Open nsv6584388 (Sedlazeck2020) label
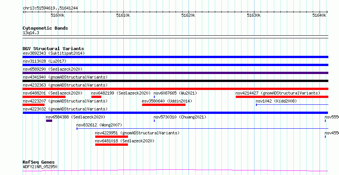Viewport: 339px width, 175px height. tap(75, 117)
